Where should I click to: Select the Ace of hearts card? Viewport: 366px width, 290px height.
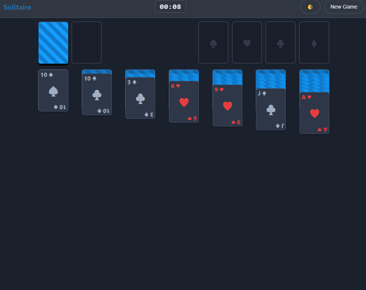click(315, 113)
